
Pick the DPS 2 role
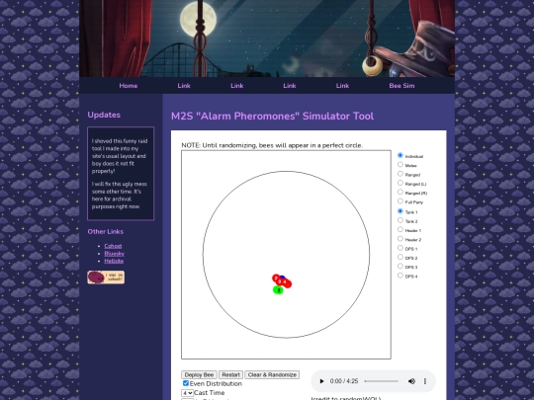pyautogui.click(x=400, y=257)
